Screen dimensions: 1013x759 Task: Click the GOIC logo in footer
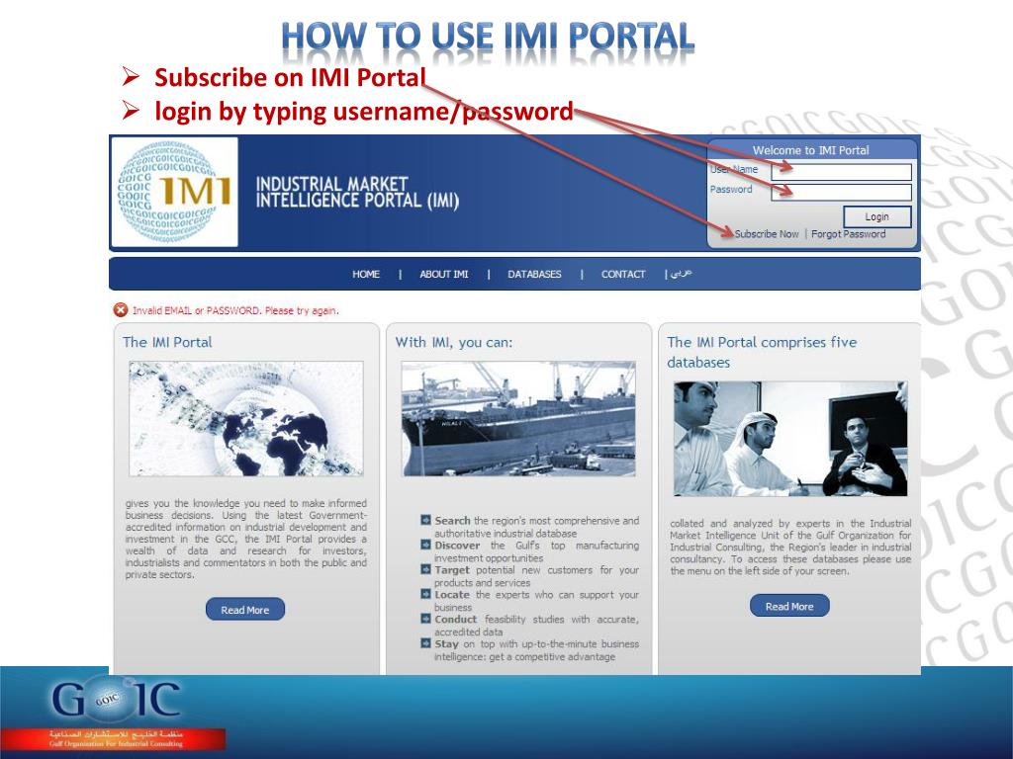pyautogui.click(x=117, y=699)
